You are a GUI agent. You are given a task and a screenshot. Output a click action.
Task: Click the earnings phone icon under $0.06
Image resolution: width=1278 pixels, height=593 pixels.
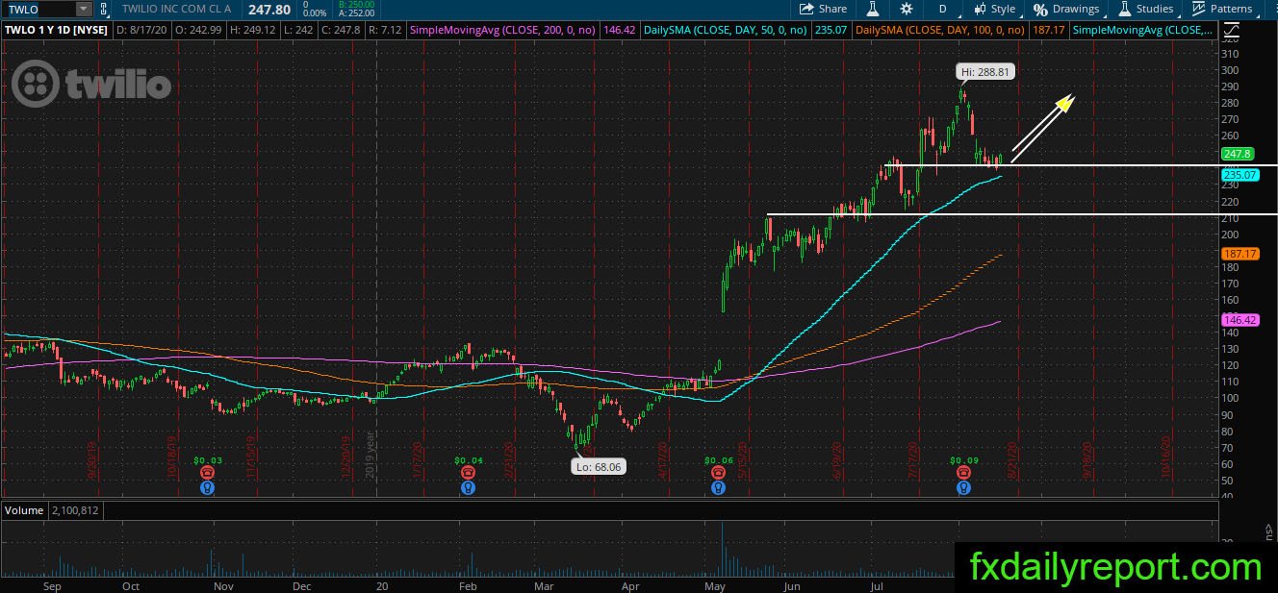(718, 473)
